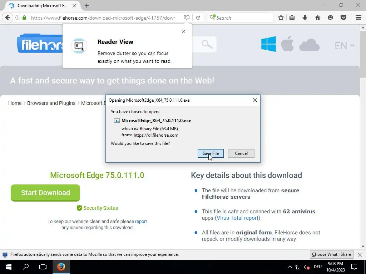Click the network tray icon
366x274 pixels.
tap(298, 267)
